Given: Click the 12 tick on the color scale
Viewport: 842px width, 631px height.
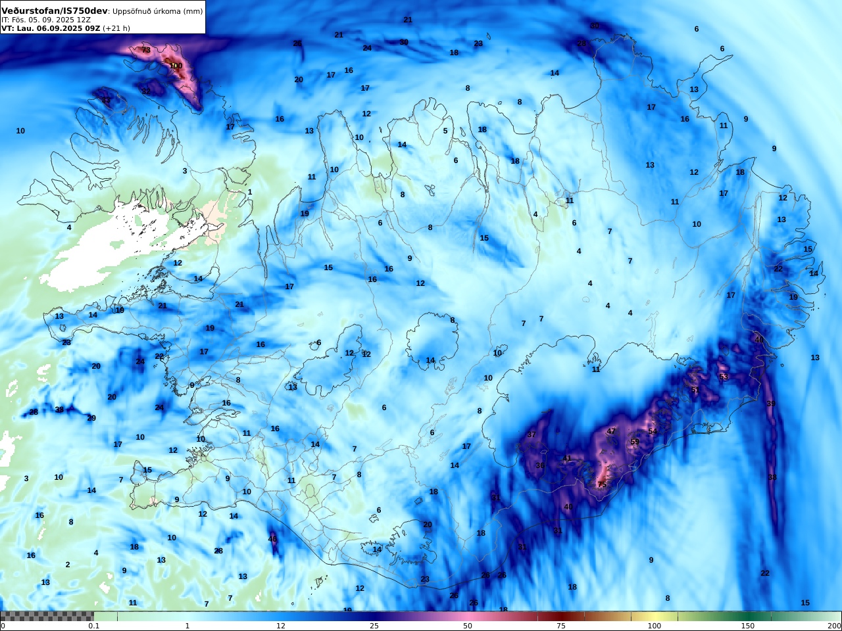Looking at the screenshot, I should (281, 626).
